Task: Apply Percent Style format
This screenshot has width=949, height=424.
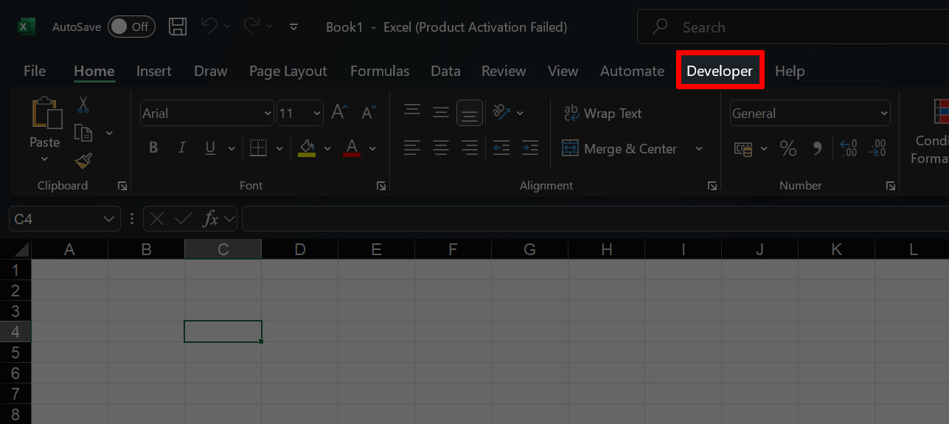Action: coord(788,148)
